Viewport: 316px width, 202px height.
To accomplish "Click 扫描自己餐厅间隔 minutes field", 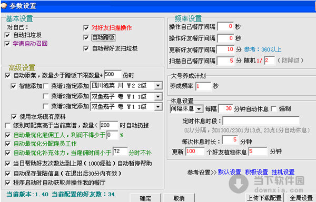I will 225,61.
